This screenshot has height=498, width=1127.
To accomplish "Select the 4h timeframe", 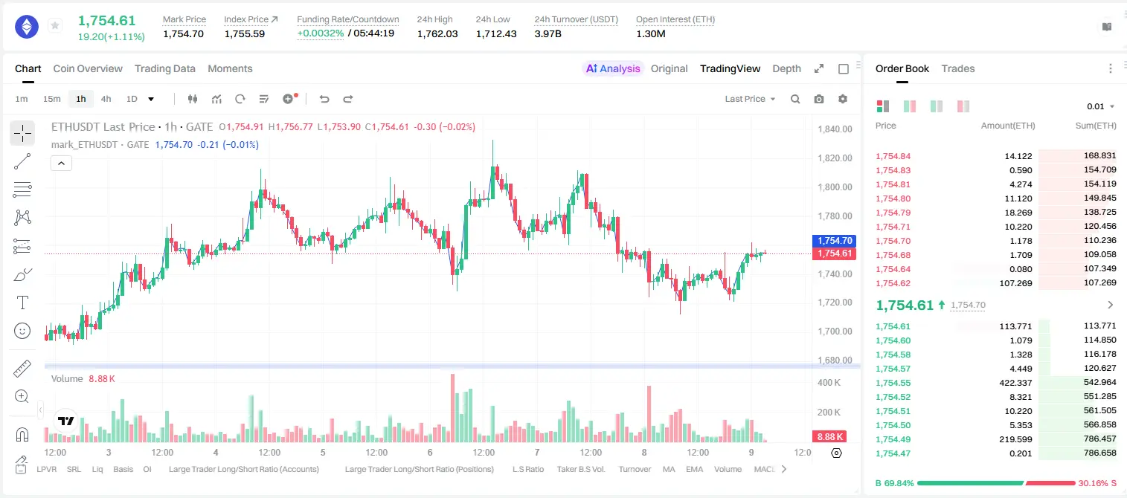I will [x=106, y=99].
